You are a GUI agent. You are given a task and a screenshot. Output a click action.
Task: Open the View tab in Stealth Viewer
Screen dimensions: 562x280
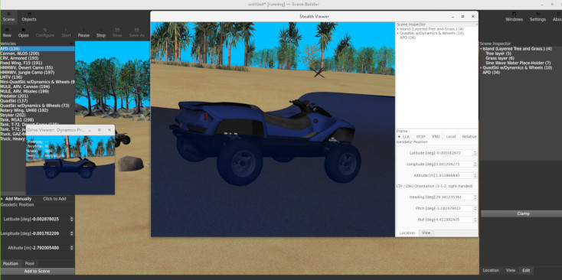(x=426, y=233)
